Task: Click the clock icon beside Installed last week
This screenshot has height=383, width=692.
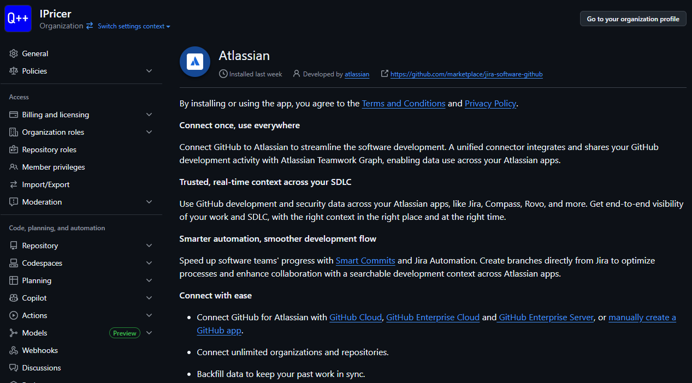Action: point(223,74)
